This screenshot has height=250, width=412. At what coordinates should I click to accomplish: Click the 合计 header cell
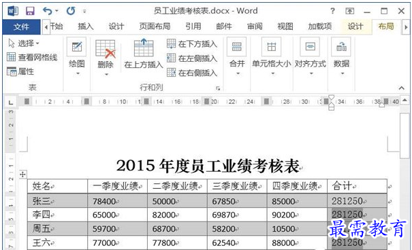point(357,186)
